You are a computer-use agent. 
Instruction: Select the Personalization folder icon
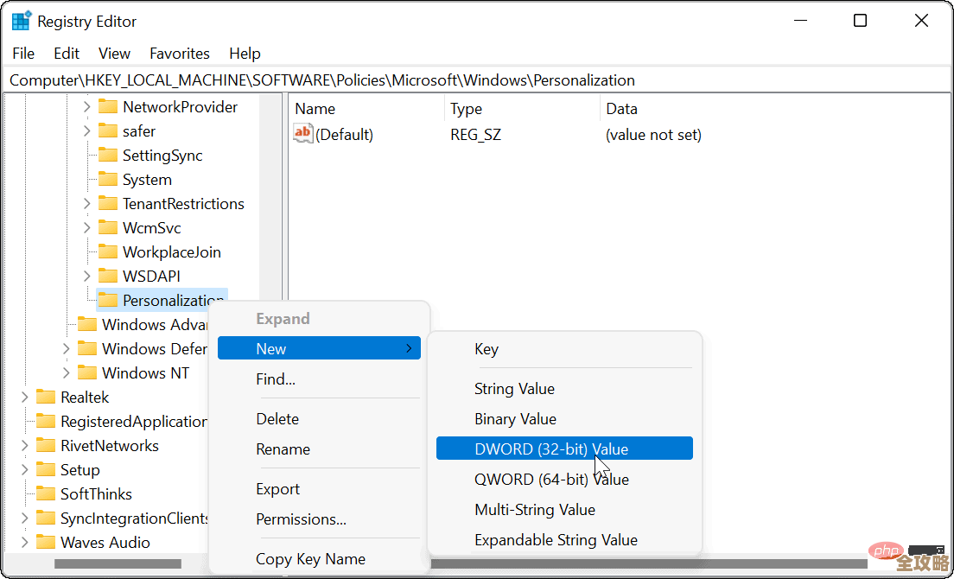(109, 300)
